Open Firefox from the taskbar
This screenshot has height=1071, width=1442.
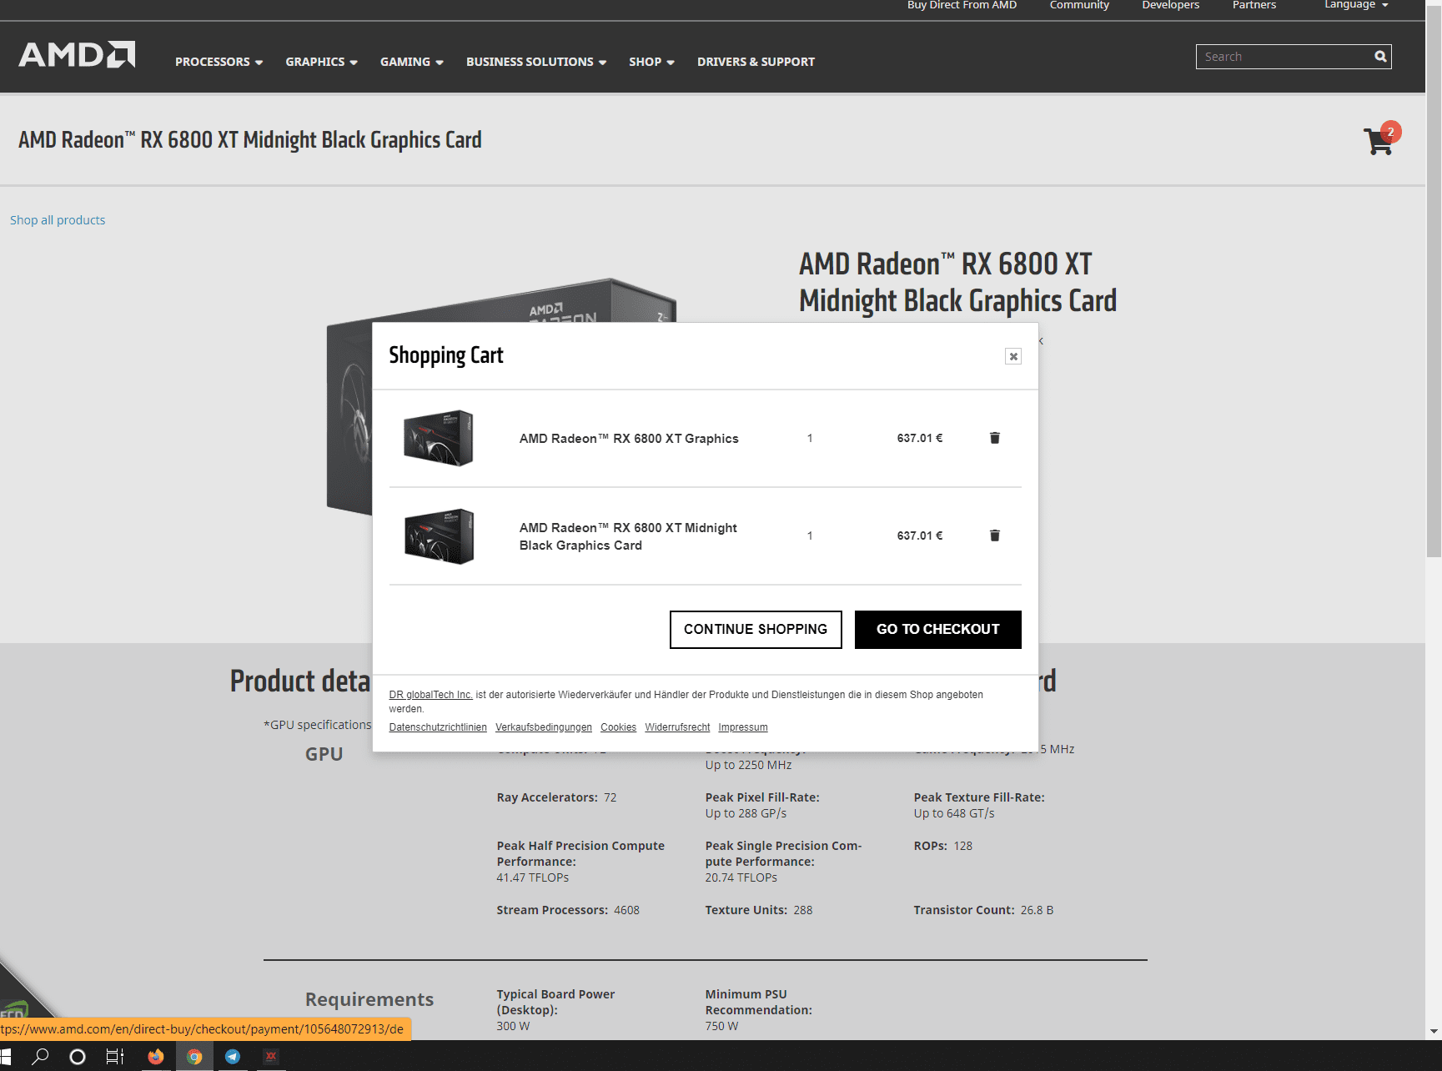click(x=156, y=1056)
